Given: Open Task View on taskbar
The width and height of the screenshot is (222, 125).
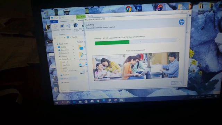Looking at the screenshot, I should [x=68, y=102].
